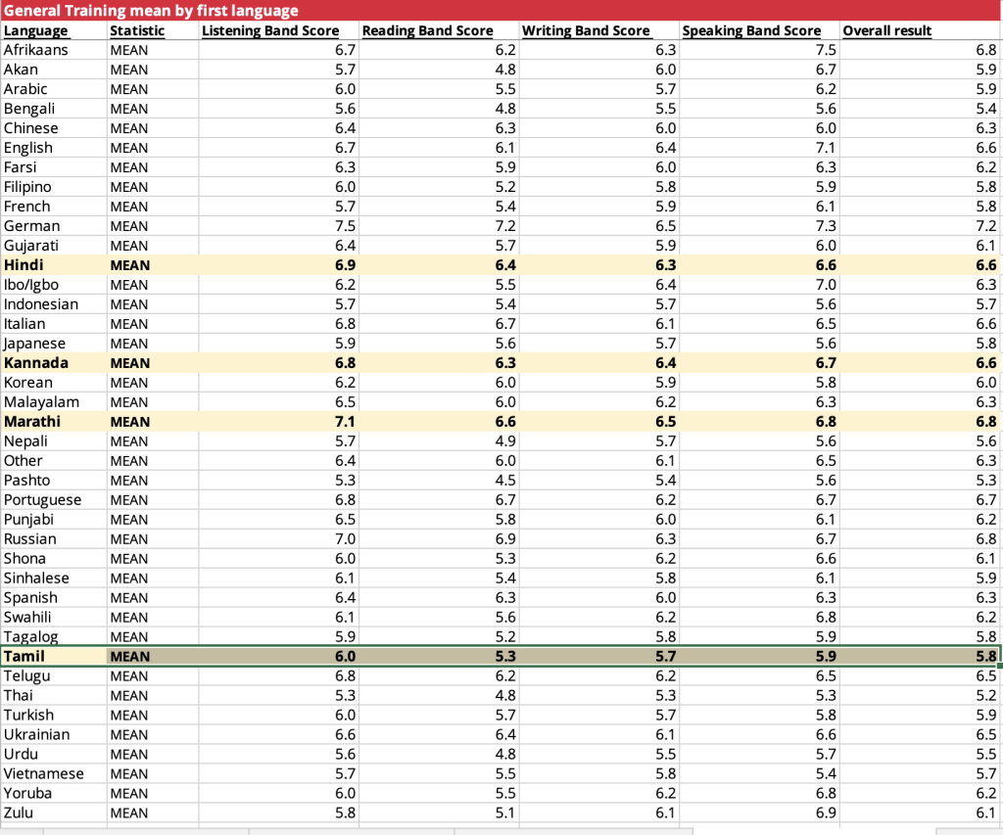Select Pashto's Reading score of 4.5
The width and height of the screenshot is (1003, 835).
(x=504, y=481)
